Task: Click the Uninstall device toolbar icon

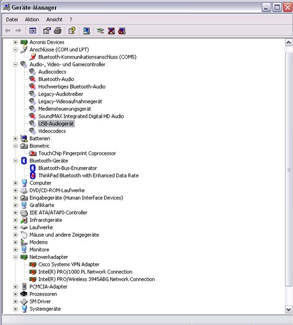Action: (111, 31)
